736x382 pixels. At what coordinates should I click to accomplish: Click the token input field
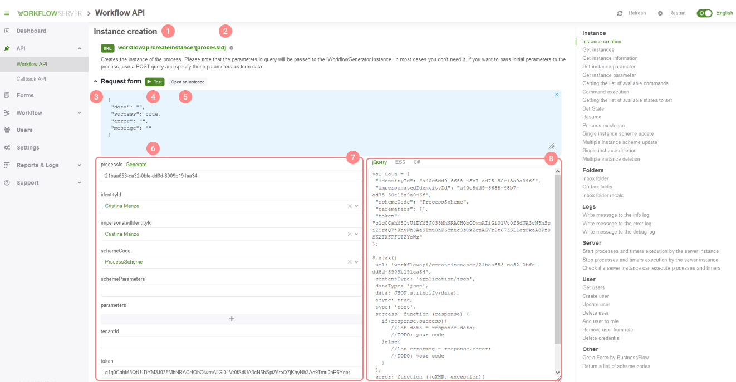click(x=232, y=372)
